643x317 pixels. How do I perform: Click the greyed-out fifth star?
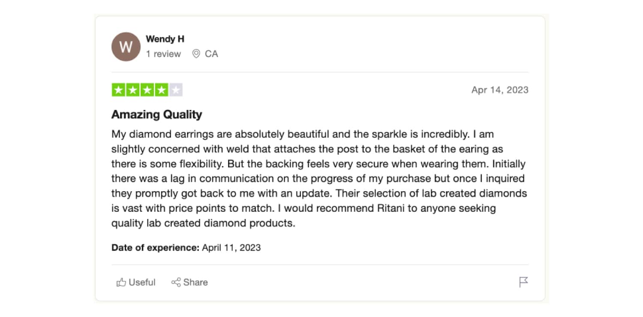pyautogui.click(x=175, y=90)
